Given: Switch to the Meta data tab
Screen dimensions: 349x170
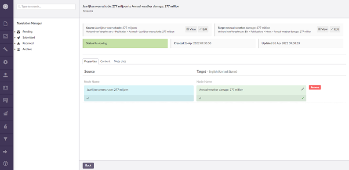Looking at the screenshot, I should tap(120, 61).
